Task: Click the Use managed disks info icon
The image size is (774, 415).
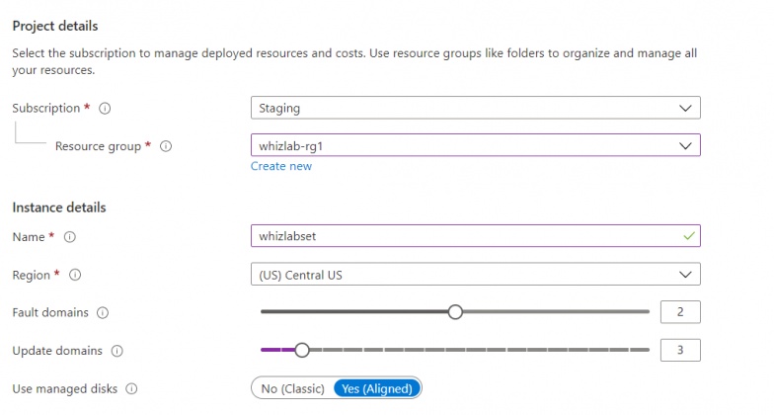Action: [132, 389]
